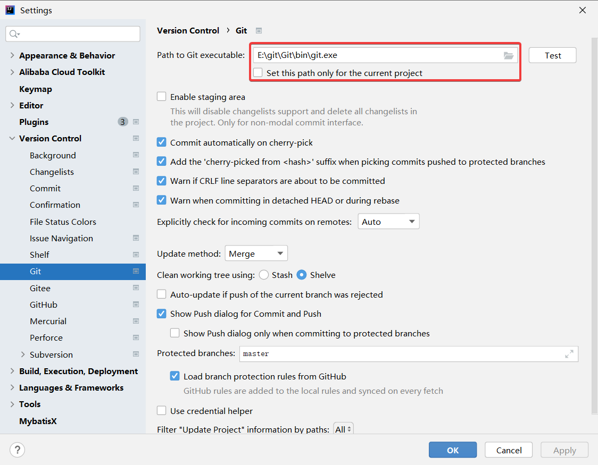598x465 pixels.
Task: Enable staging area checkbox
Action: (x=162, y=96)
